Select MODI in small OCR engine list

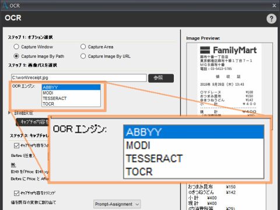click(x=71, y=93)
